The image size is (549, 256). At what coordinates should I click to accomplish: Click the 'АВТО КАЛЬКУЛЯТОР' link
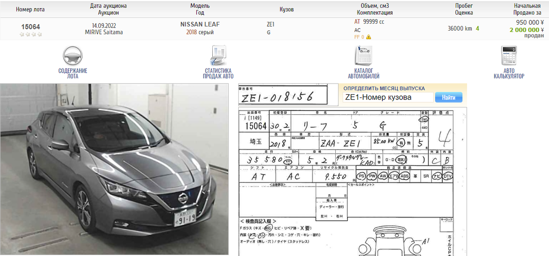point(509,74)
